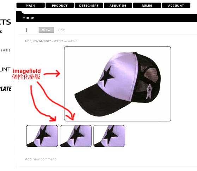Click the figure logo on the cap's side

click(149, 91)
